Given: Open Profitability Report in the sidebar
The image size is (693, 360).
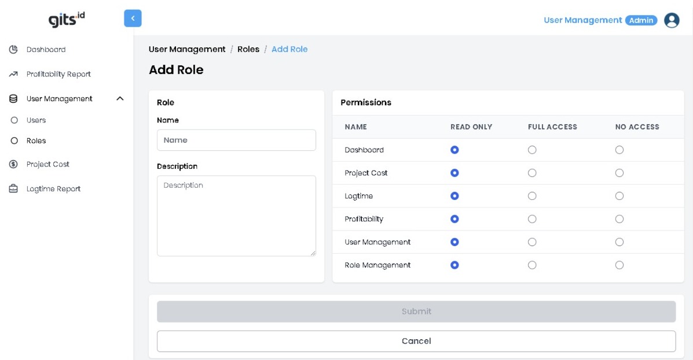Looking at the screenshot, I should pos(58,74).
